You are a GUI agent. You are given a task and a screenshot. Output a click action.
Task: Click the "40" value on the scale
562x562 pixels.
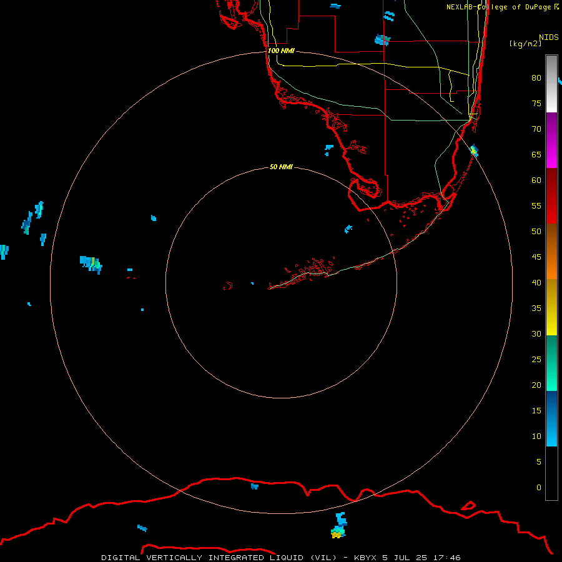coord(536,283)
